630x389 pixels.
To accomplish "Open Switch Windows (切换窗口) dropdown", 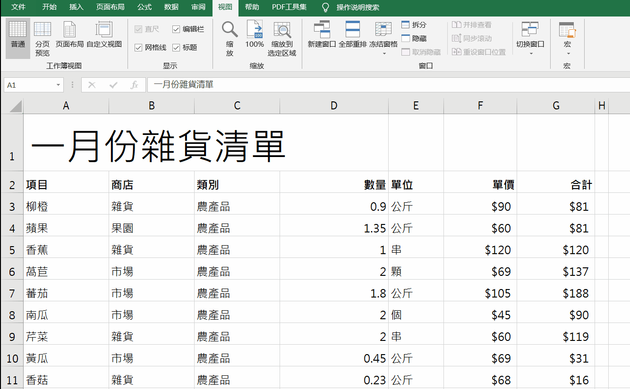I will pyautogui.click(x=530, y=38).
